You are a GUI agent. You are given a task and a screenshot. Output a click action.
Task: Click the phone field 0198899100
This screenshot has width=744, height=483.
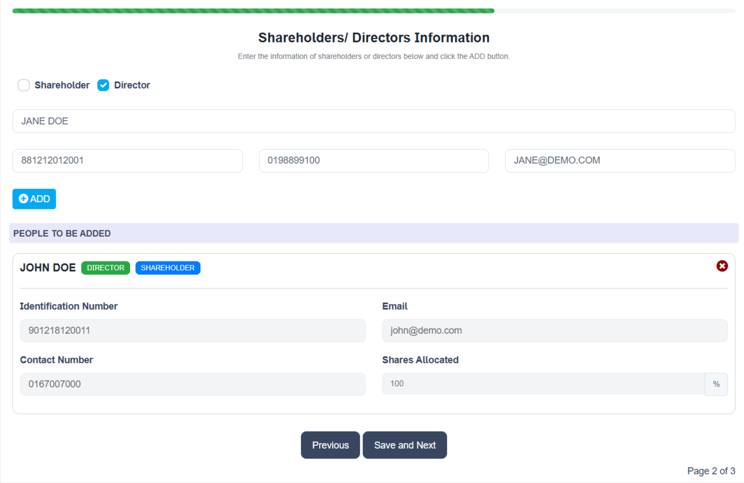(373, 161)
